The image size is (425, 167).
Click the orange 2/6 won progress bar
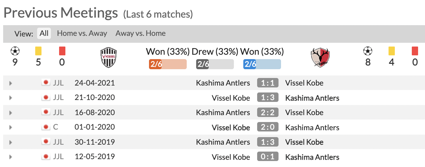point(168,64)
